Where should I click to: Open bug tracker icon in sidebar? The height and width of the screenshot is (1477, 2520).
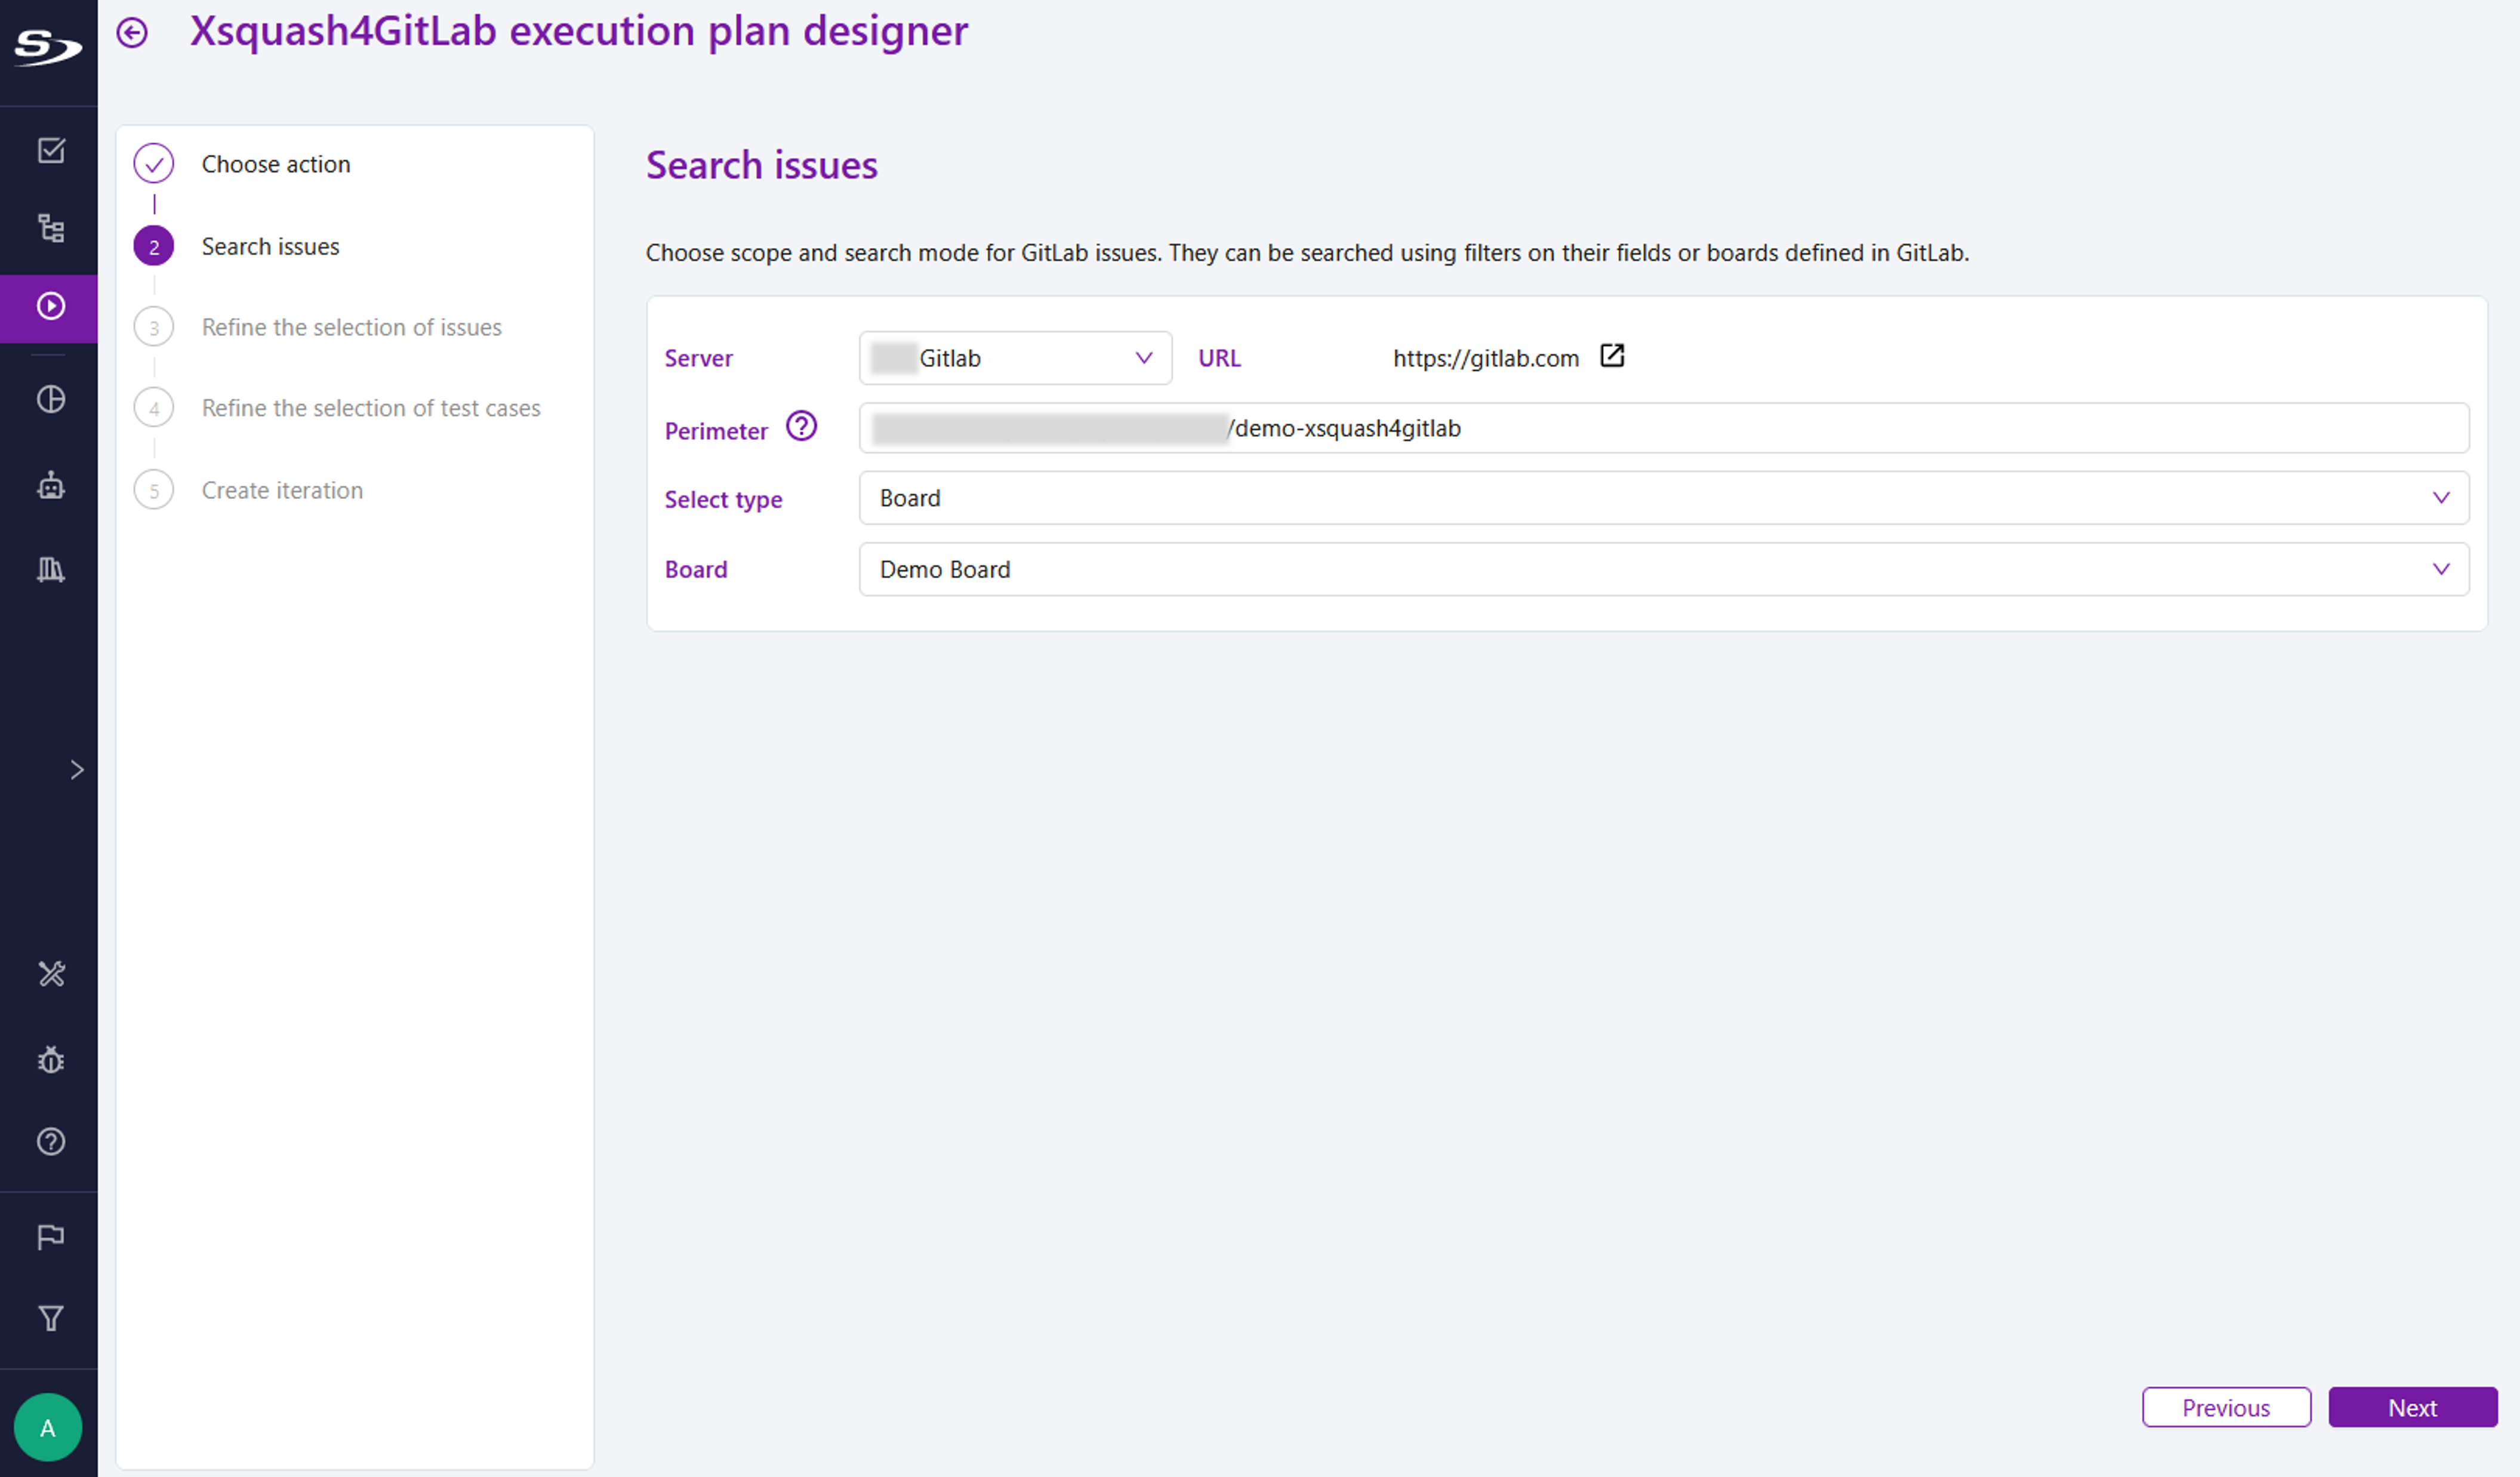[50, 1059]
